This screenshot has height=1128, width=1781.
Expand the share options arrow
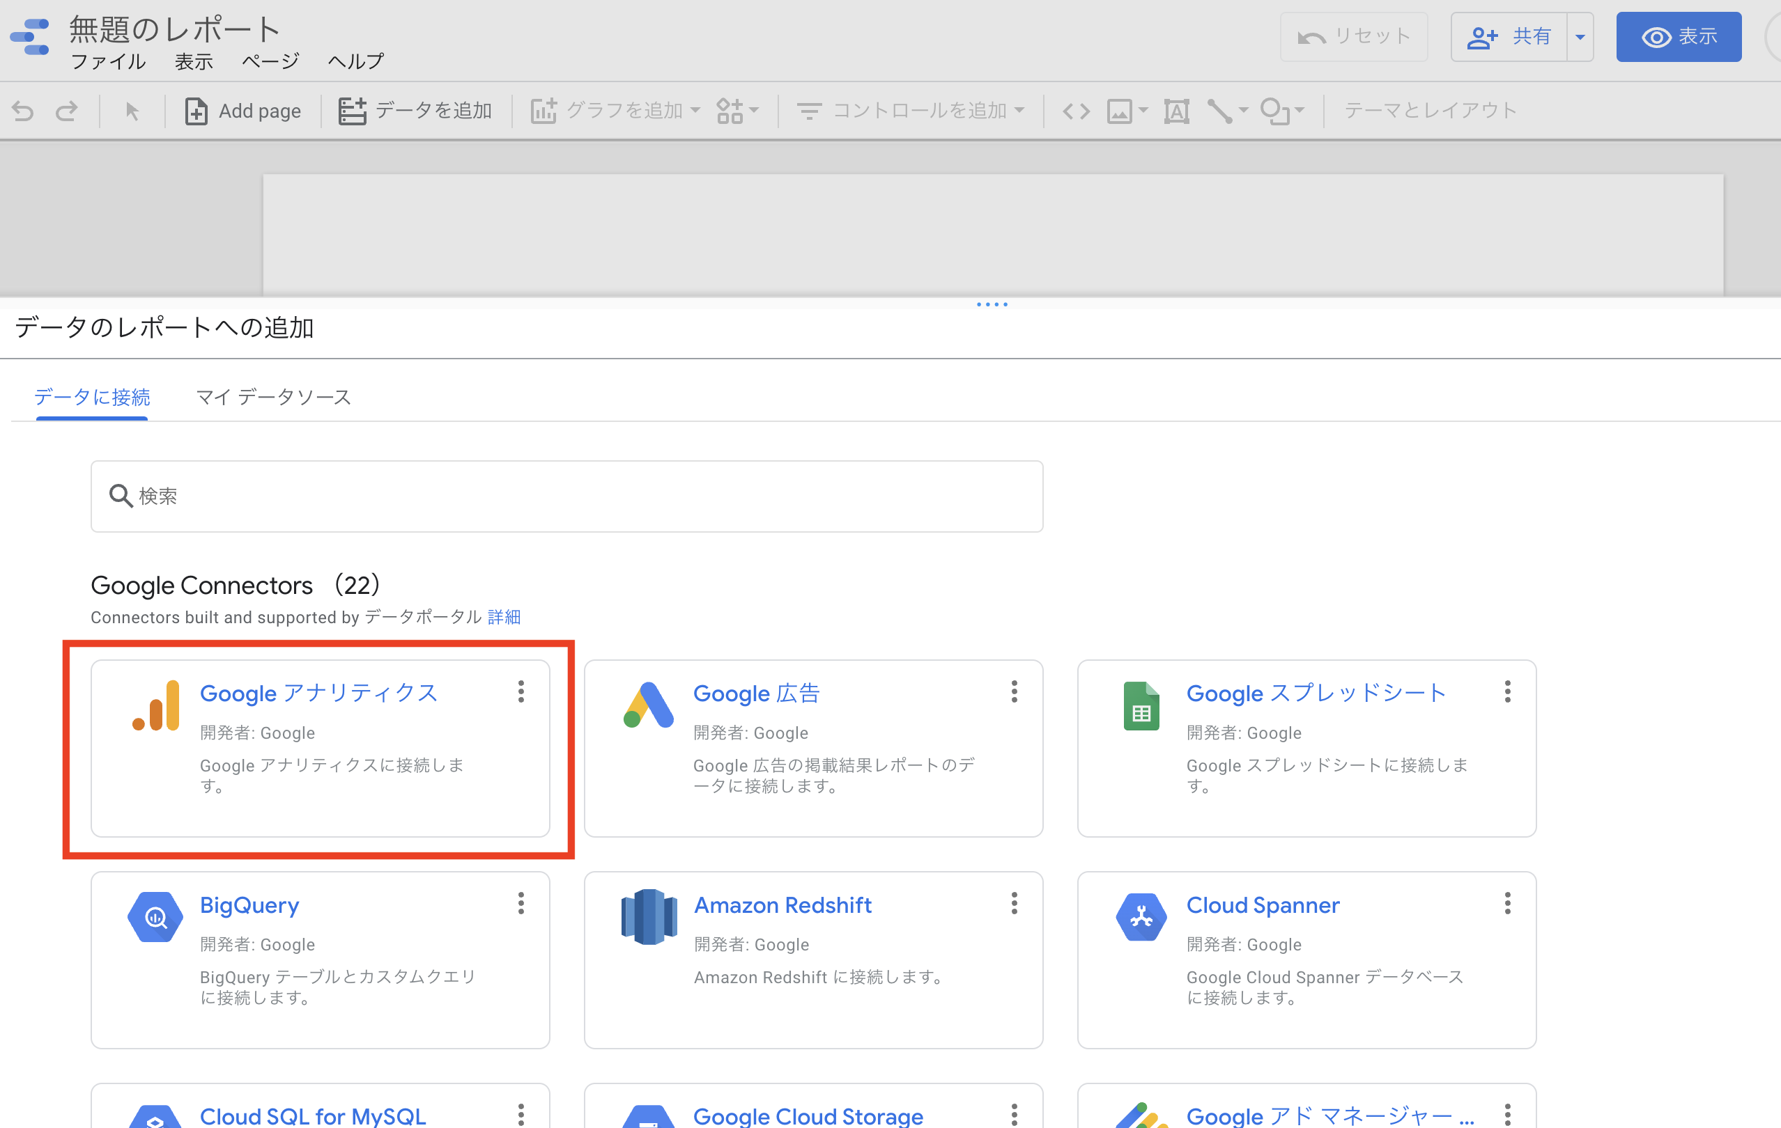coord(1580,37)
